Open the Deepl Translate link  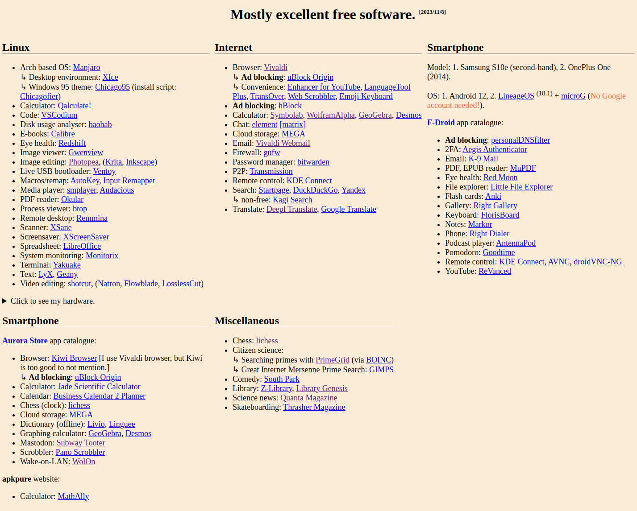point(292,209)
